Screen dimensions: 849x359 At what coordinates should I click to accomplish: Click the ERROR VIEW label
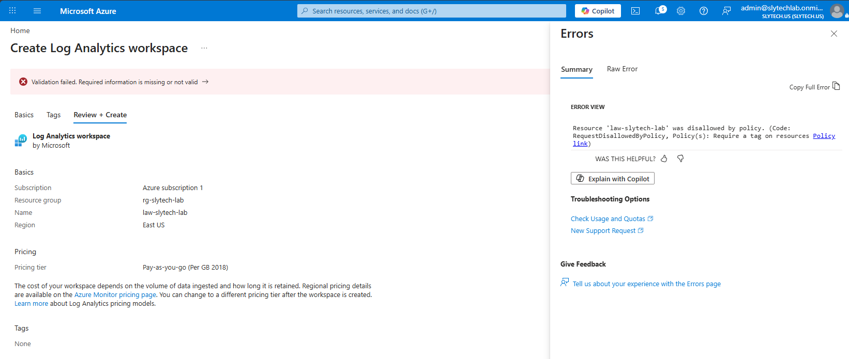(587, 107)
